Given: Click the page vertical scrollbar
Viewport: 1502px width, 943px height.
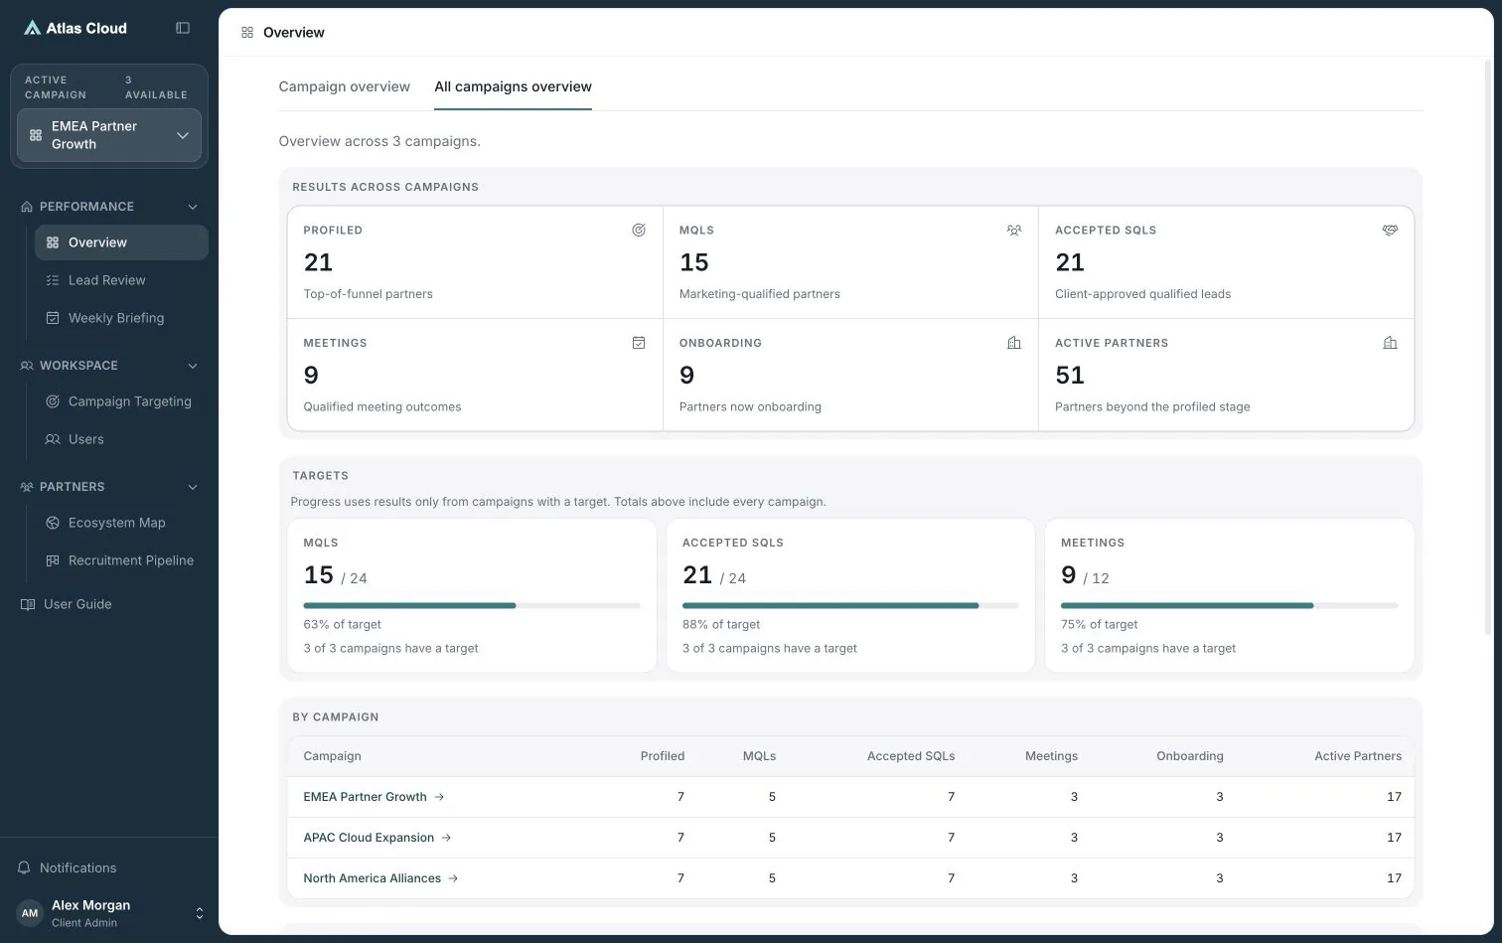Looking at the screenshot, I should 1487,348.
